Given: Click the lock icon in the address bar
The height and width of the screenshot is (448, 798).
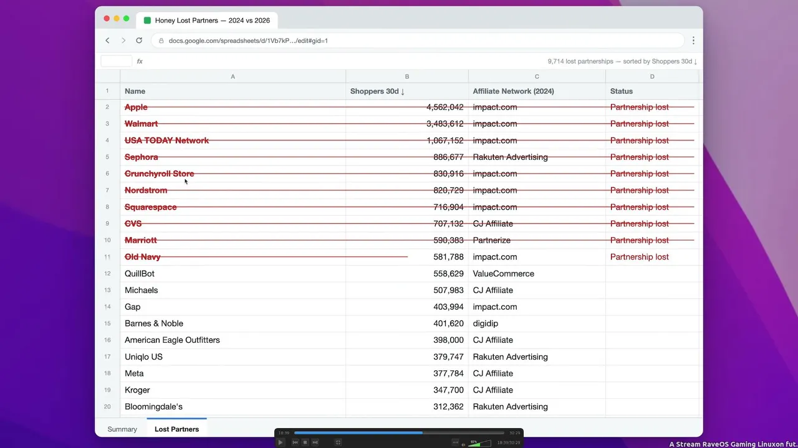Looking at the screenshot, I should pyautogui.click(x=161, y=40).
